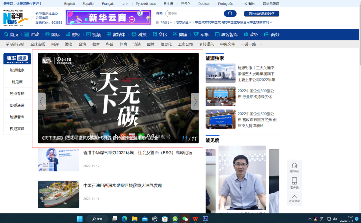Image resolution: width=361 pixels, height=223 pixels.
Task: Open 网站无障碍 accessibility link
Action: tap(271, 4)
